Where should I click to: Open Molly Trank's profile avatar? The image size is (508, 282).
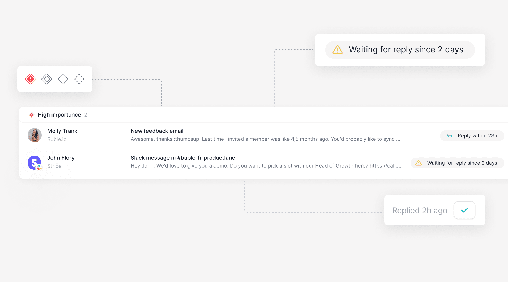pos(35,135)
